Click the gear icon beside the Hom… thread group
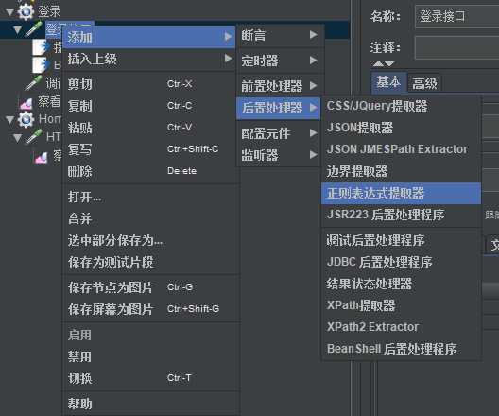The height and width of the screenshot is (416, 499). [x=26, y=120]
